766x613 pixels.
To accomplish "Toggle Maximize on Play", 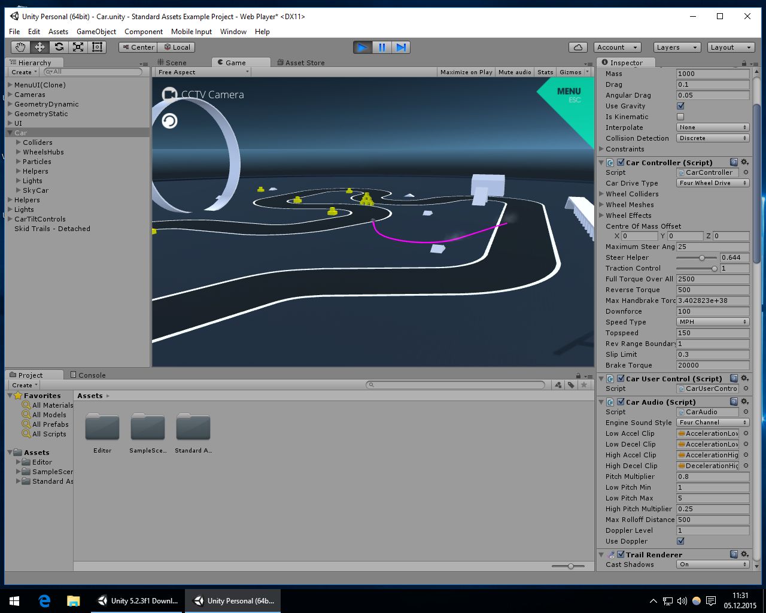I will (466, 72).
